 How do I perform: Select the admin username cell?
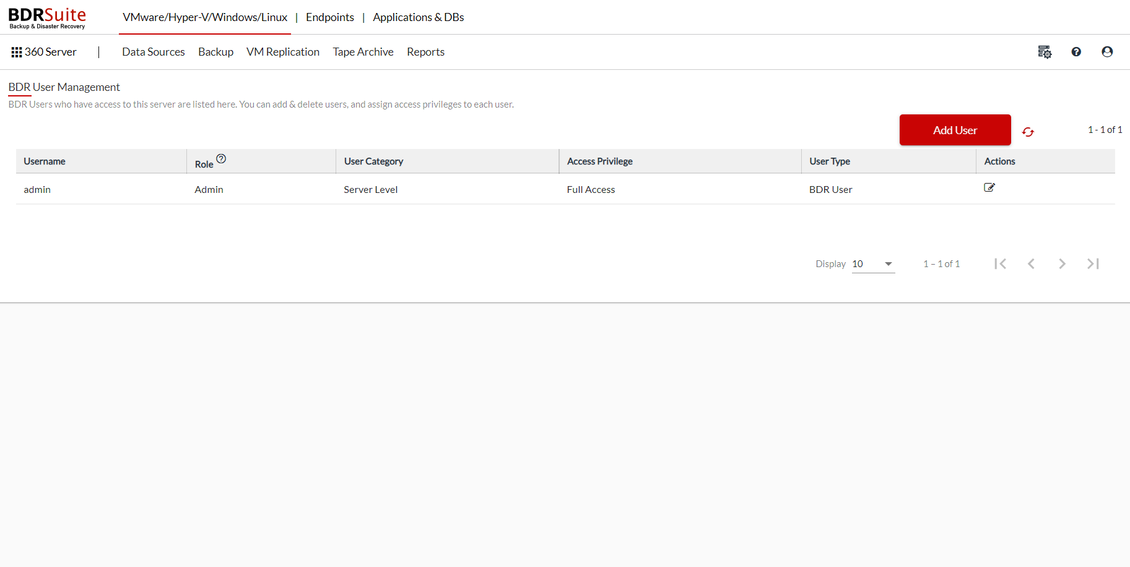pos(37,190)
